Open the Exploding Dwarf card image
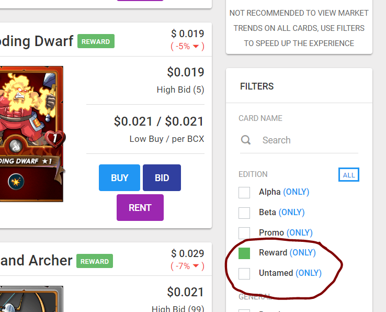 pos(31,134)
